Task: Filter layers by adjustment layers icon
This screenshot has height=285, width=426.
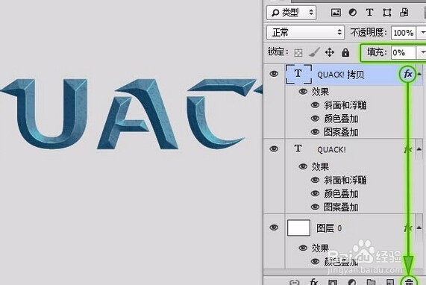Action: coord(353,12)
